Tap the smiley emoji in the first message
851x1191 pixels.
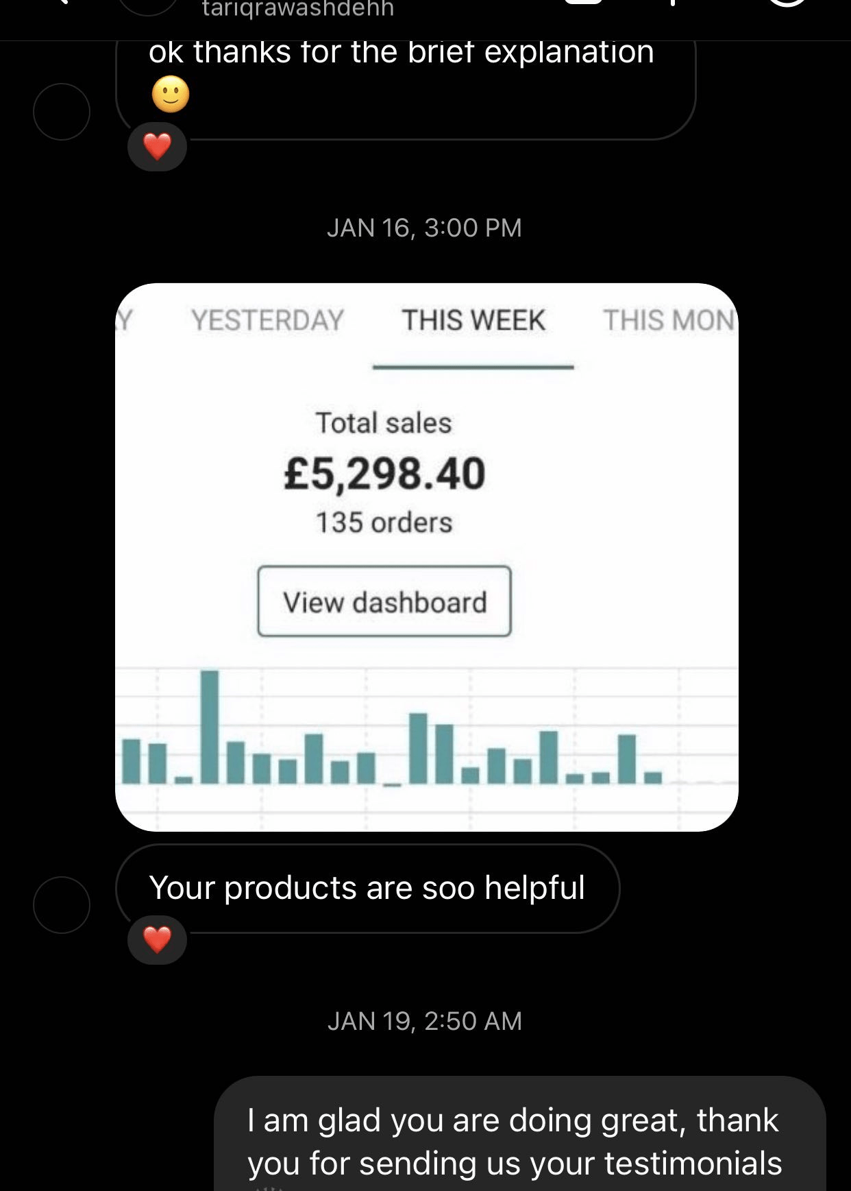point(171,94)
